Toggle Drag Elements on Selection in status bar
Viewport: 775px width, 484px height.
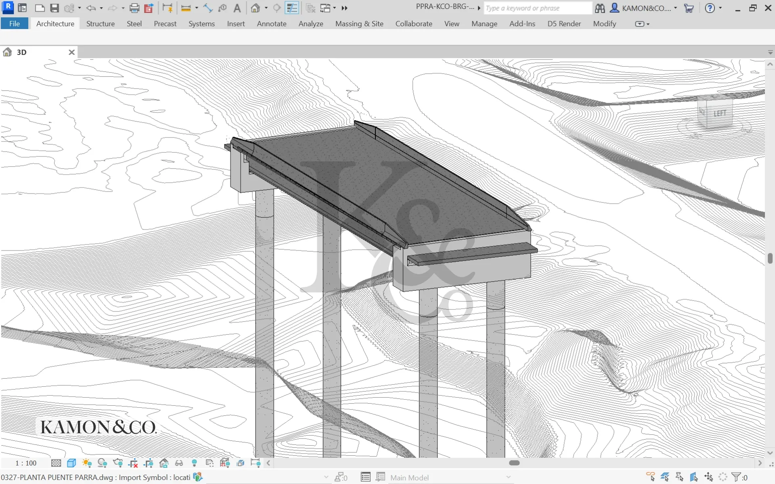(708, 477)
